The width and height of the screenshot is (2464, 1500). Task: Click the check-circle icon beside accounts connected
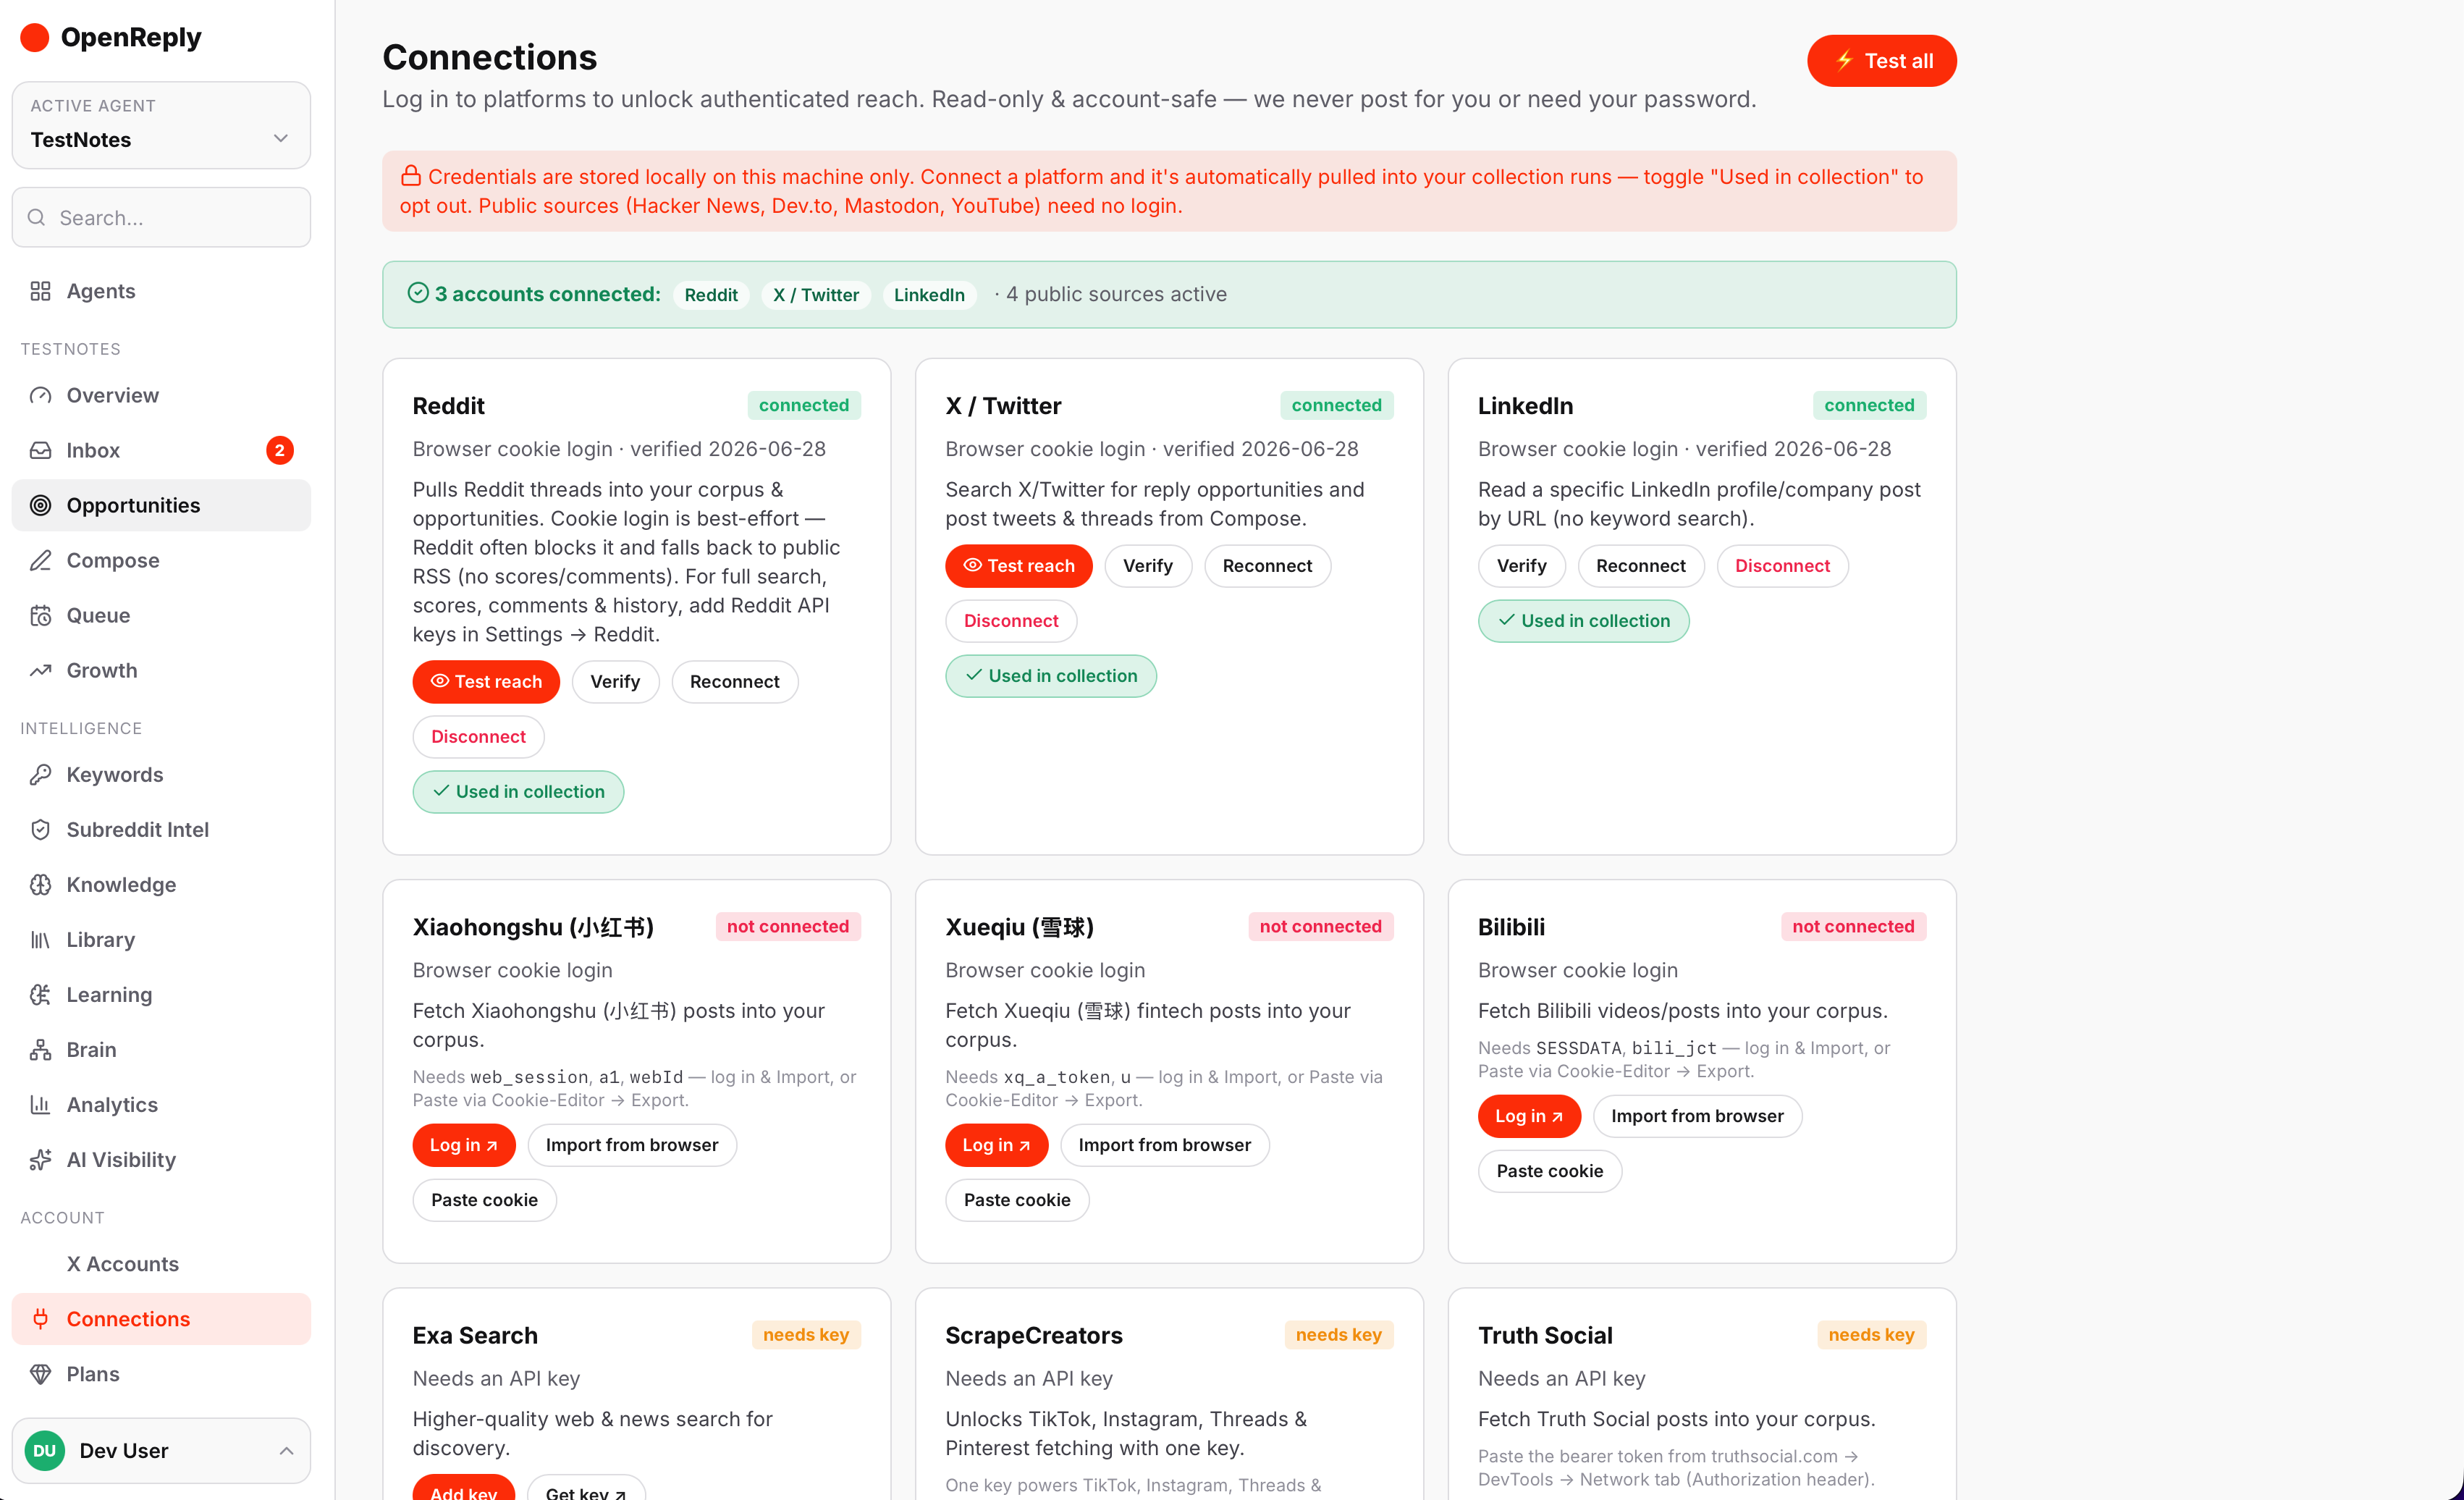pyautogui.click(x=418, y=293)
